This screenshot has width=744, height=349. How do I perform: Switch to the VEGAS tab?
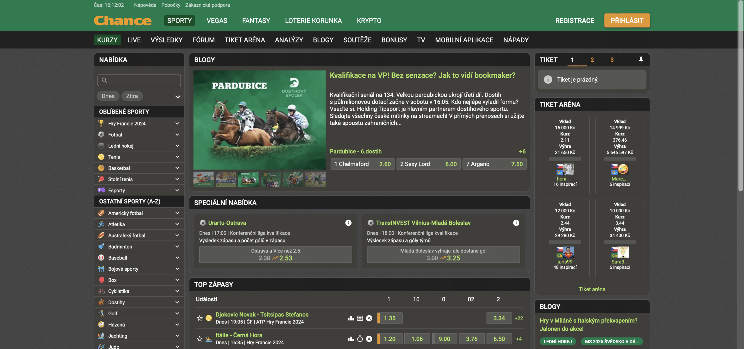217,21
